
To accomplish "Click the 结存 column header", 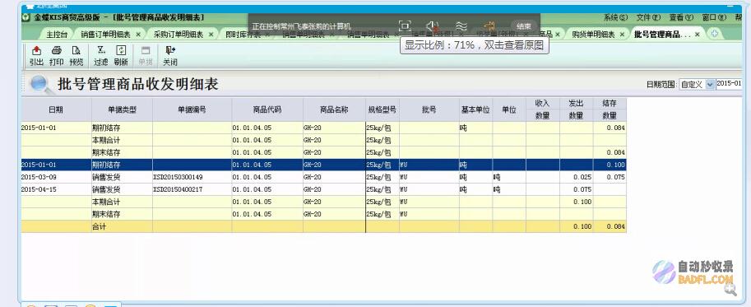I will pos(610,104).
